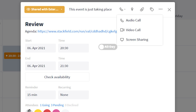Choose Screen Sharing from the menu
This screenshot has width=196, height=112.
pyautogui.click(x=140, y=40)
